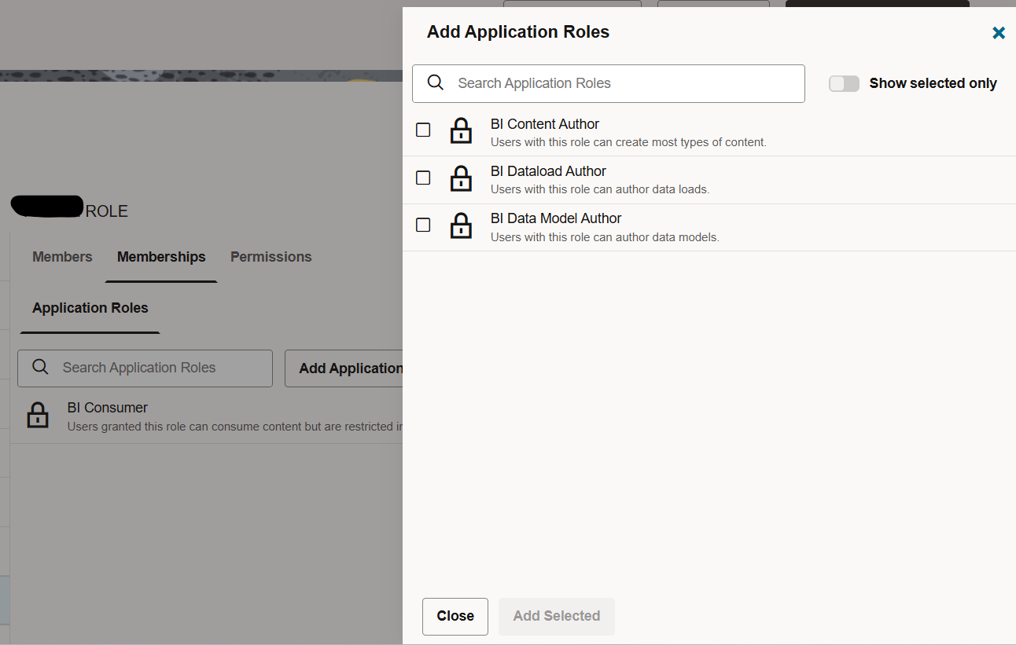Viewport: 1016px width, 645px height.
Task: Click the 'can author data loads' description
Action: pos(600,189)
